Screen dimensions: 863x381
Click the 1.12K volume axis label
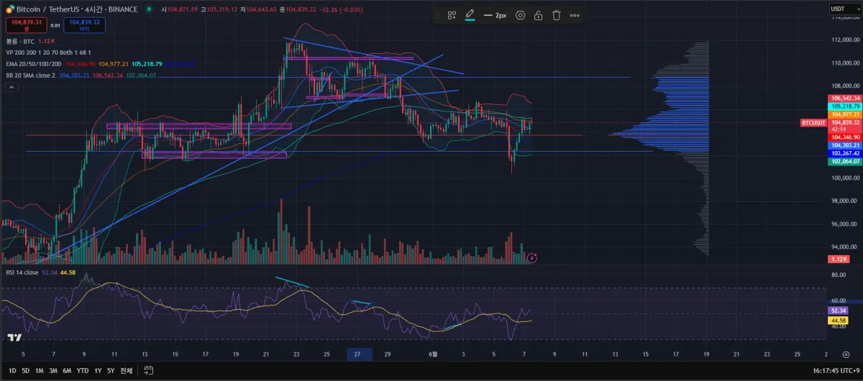click(839, 259)
